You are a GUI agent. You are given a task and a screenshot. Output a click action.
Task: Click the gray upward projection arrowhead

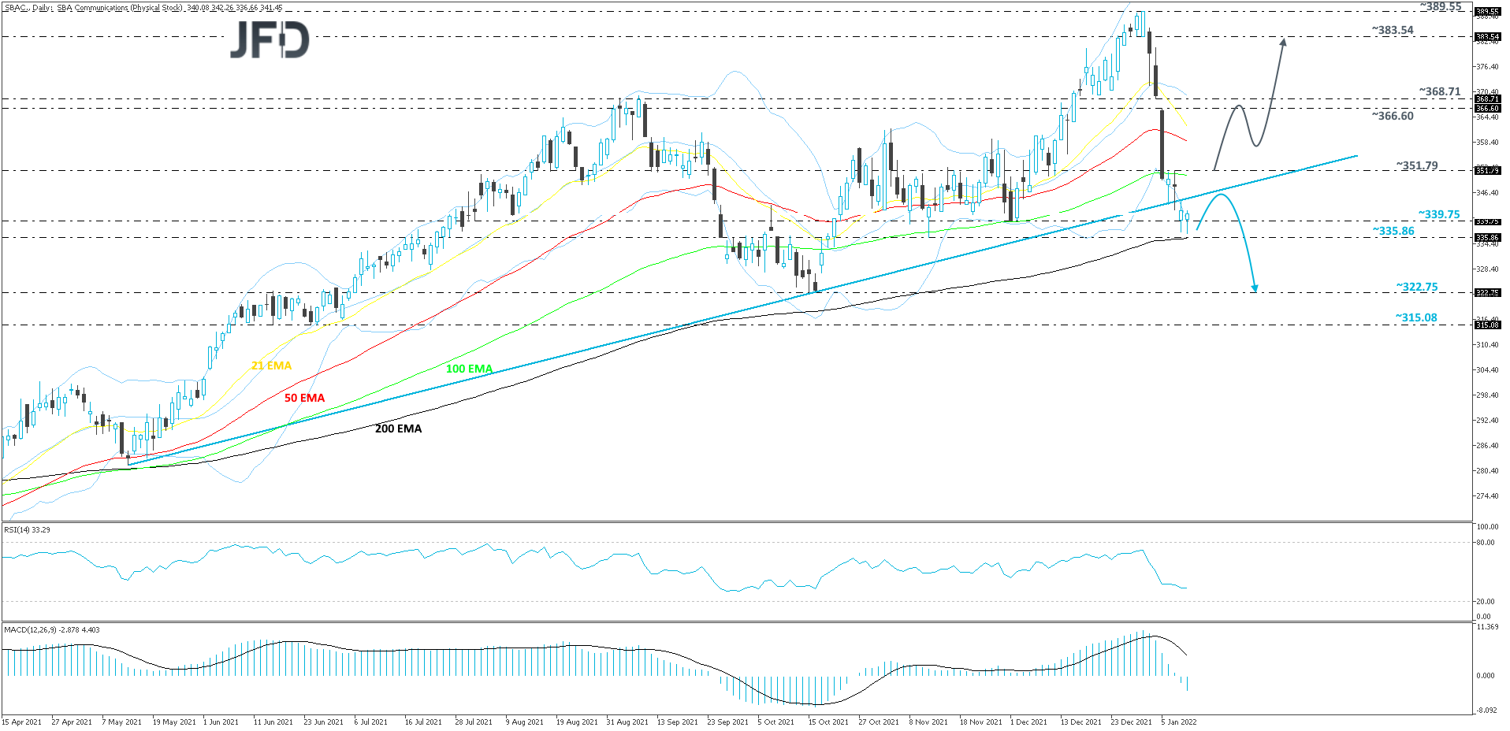coord(1283,43)
